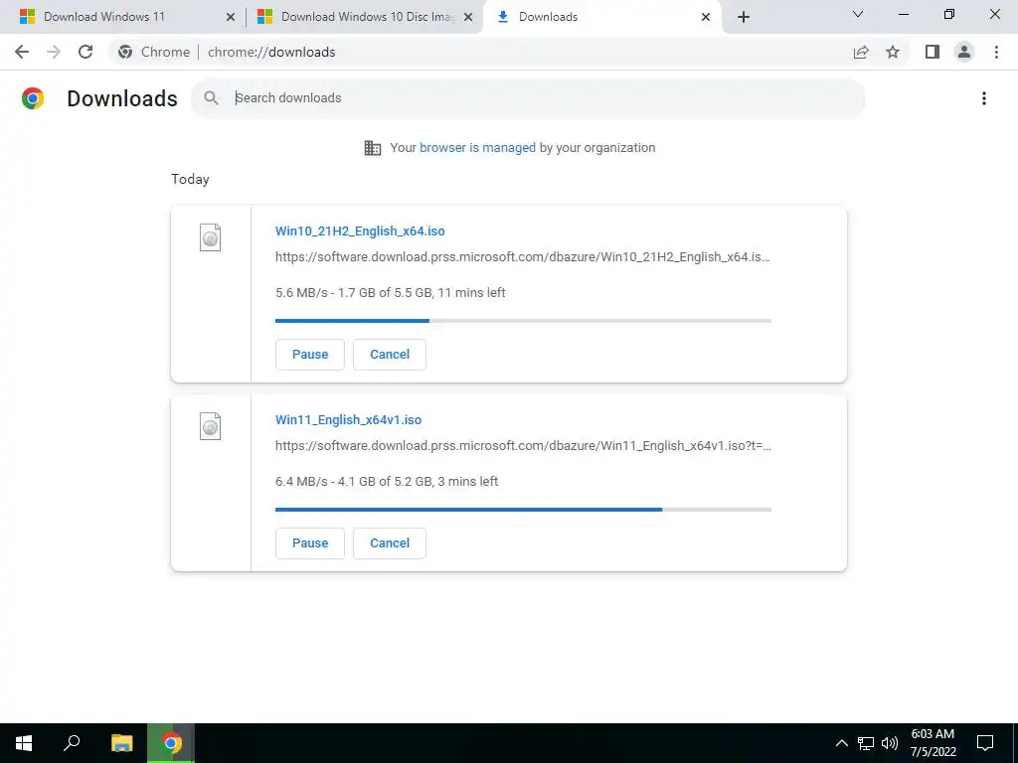Image resolution: width=1018 pixels, height=763 pixels.
Task: Share this page via the share icon
Action: tap(861, 52)
